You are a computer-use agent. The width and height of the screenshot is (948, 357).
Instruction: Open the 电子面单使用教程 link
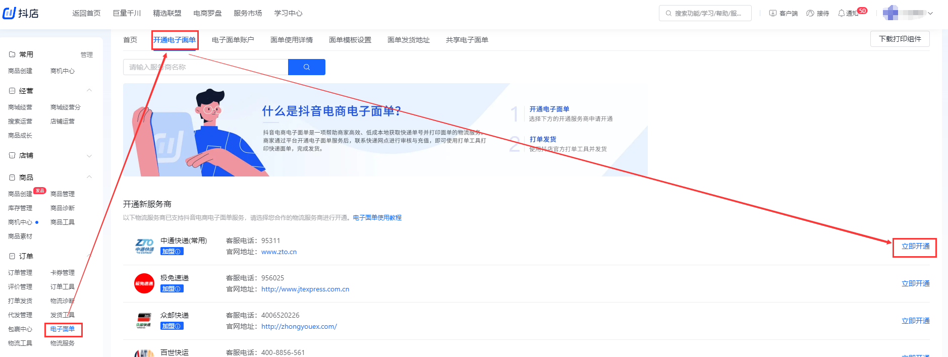pyautogui.click(x=377, y=218)
